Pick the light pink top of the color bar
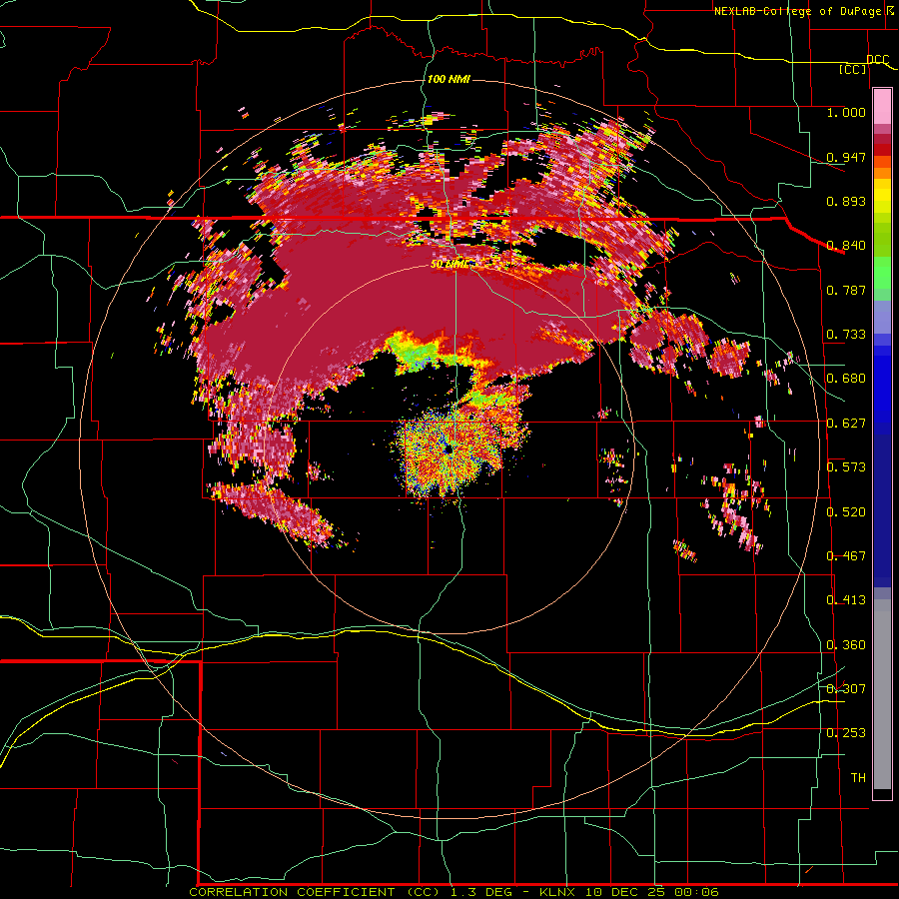 coord(882,106)
